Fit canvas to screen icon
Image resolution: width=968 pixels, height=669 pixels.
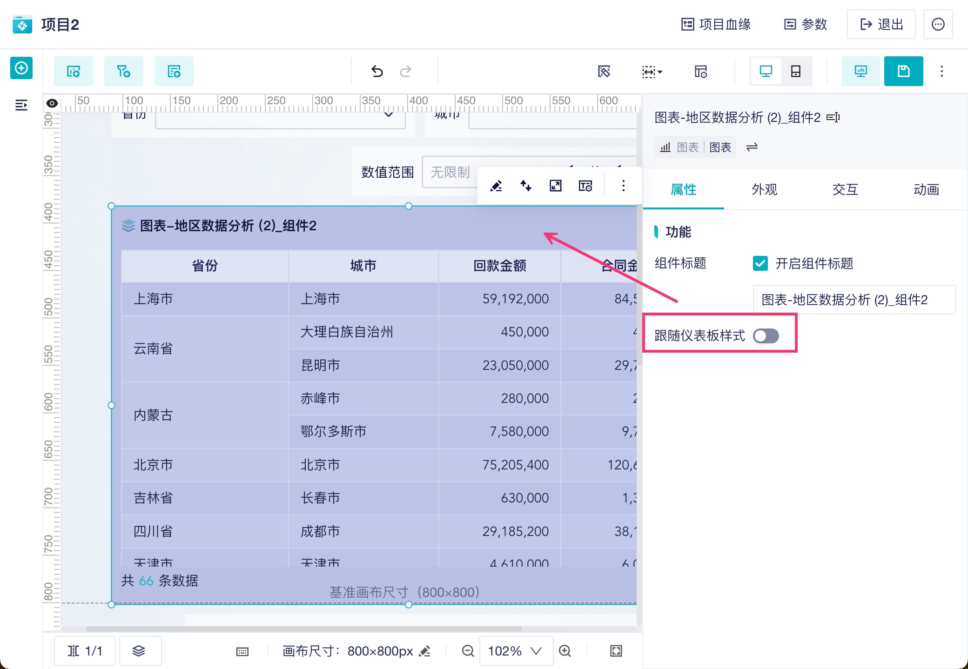tap(616, 651)
